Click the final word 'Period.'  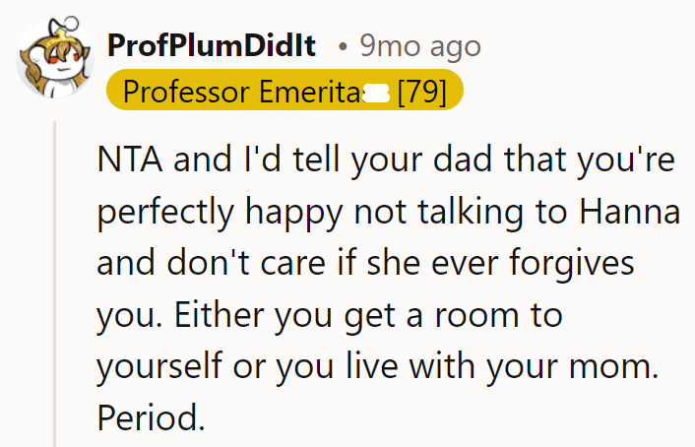pyautogui.click(x=151, y=417)
